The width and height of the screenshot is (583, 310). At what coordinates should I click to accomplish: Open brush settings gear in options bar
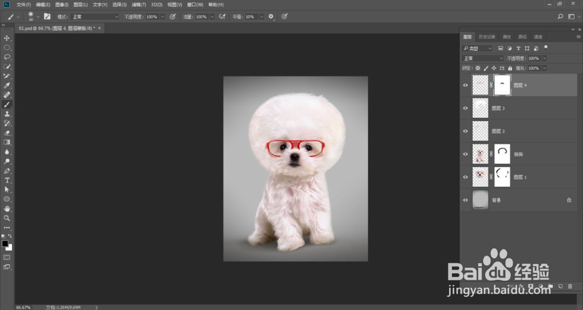point(271,17)
